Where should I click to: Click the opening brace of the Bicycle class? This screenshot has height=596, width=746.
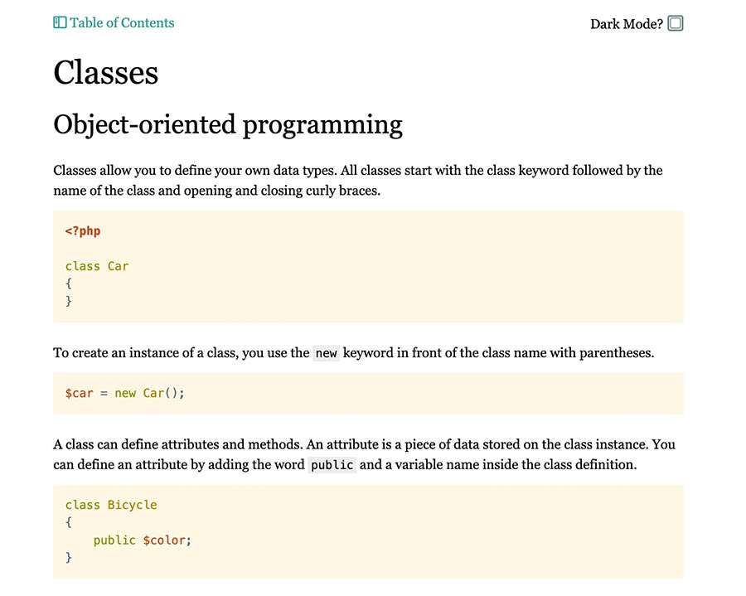(x=69, y=522)
